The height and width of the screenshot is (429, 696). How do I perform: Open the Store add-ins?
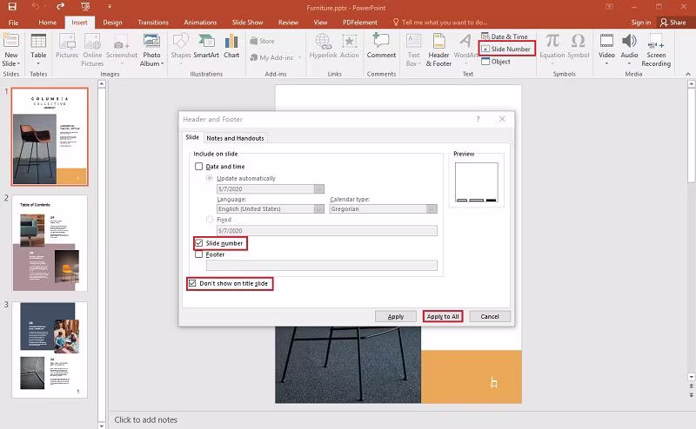(262, 41)
